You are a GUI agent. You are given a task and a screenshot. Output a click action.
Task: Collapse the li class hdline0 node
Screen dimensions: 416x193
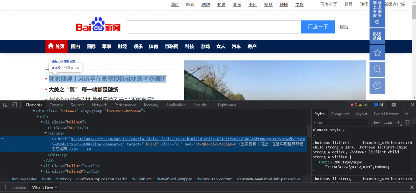tap(42, 122)
